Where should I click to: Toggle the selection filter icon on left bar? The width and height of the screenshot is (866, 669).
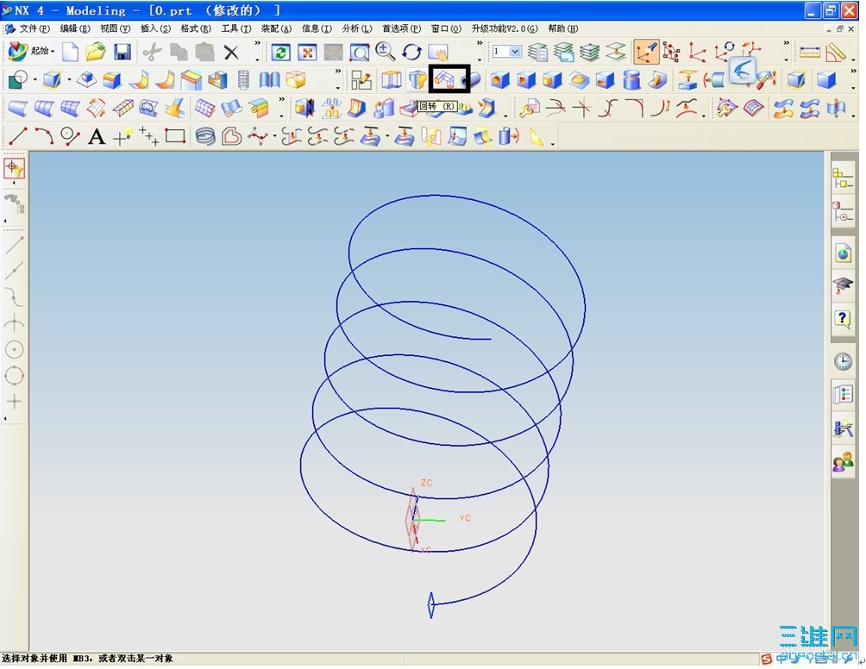click(x=15, y=168)
